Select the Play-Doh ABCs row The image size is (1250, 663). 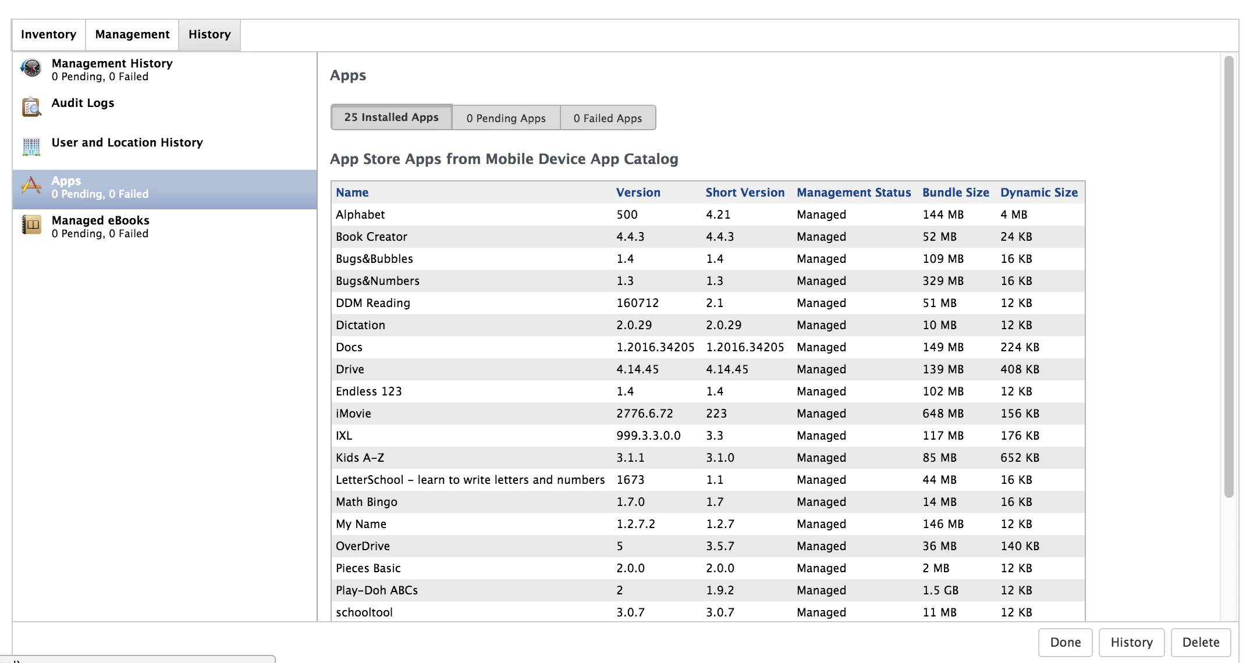point(708,590)
